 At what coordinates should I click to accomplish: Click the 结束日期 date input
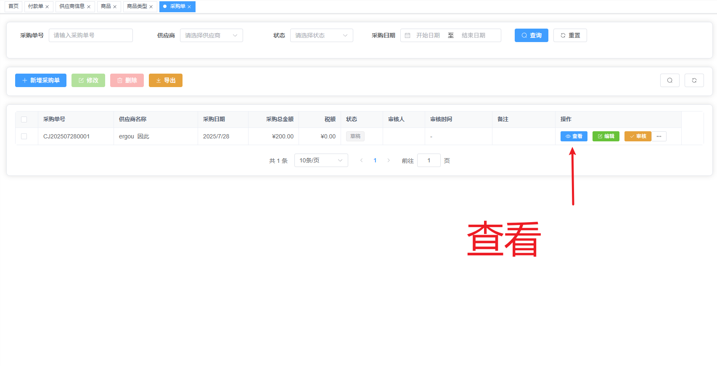(474, 35)
